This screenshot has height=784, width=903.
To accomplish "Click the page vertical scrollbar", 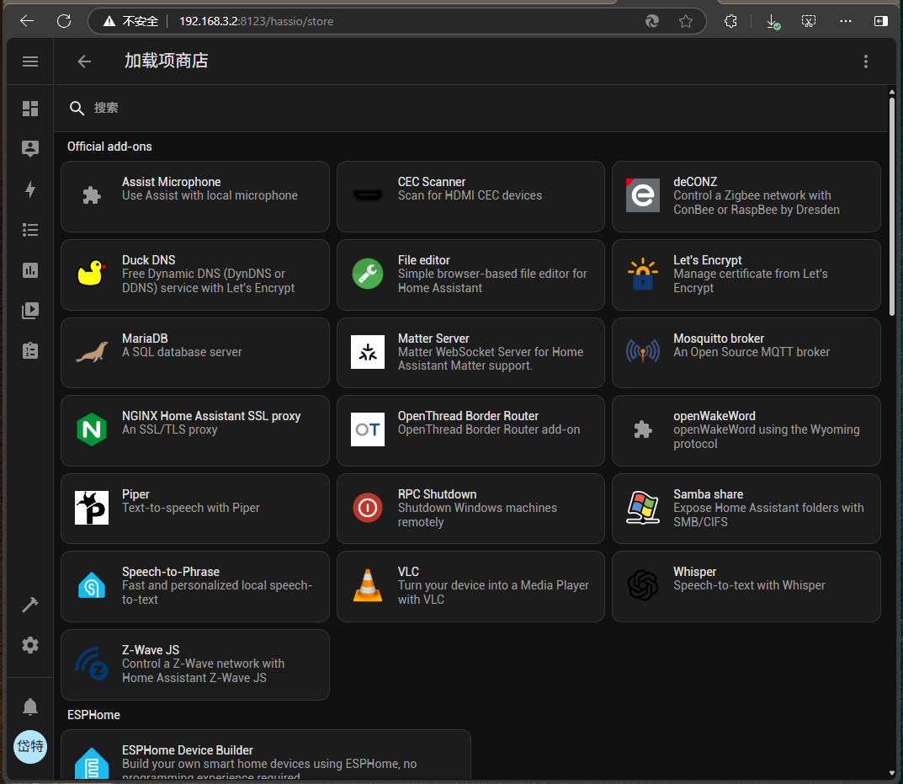I will (x=891, y=206).
